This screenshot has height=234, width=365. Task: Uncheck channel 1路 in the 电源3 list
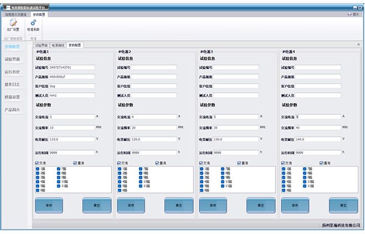coord(201,169)
